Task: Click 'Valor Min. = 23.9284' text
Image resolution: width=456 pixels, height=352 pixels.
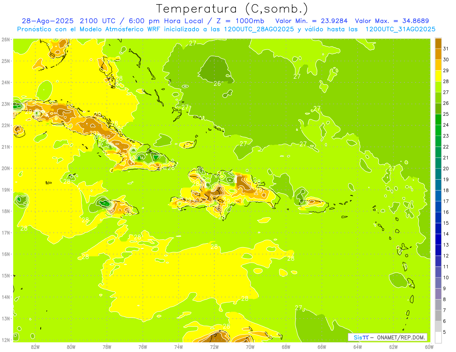Action: (312, 21)
